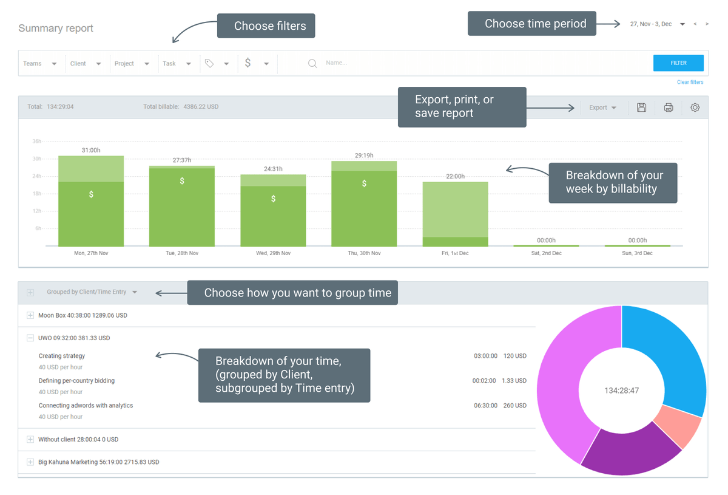Open the billable dollar sign filter

pyautogui.click(x=256, y=63)
